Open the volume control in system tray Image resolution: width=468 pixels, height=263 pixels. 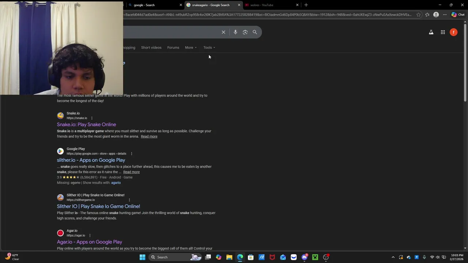pos(438,257)
